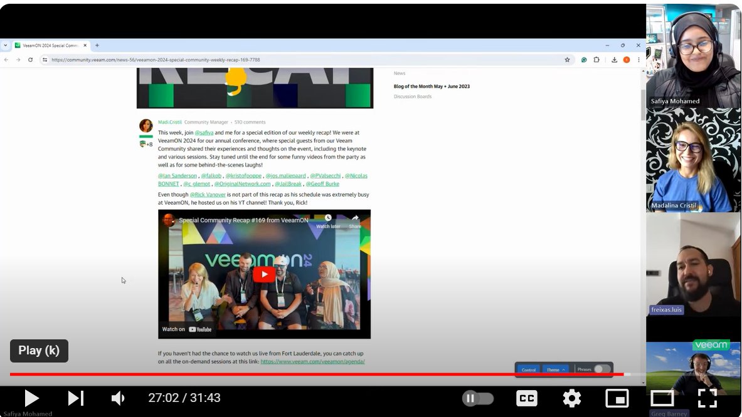Click the recorded page's vertical scrollbar
This screenshot has height=417, width=742.
point(643,105)
